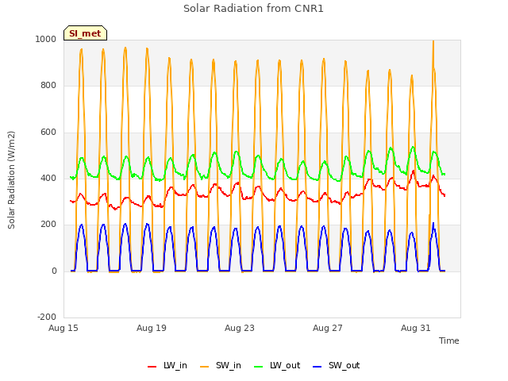
Task: Click the 400 y-axis tick label
Action: pyautogui.click(x=48, y=178)
